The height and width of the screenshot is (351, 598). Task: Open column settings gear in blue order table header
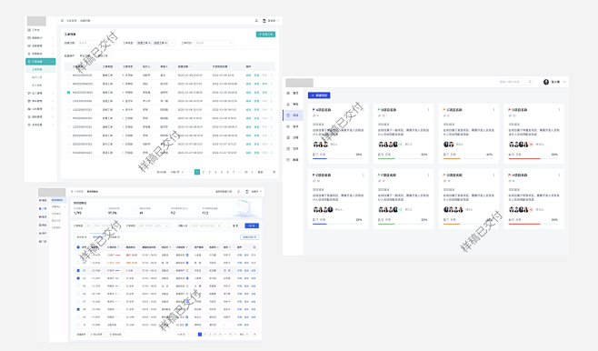(254, 247)
